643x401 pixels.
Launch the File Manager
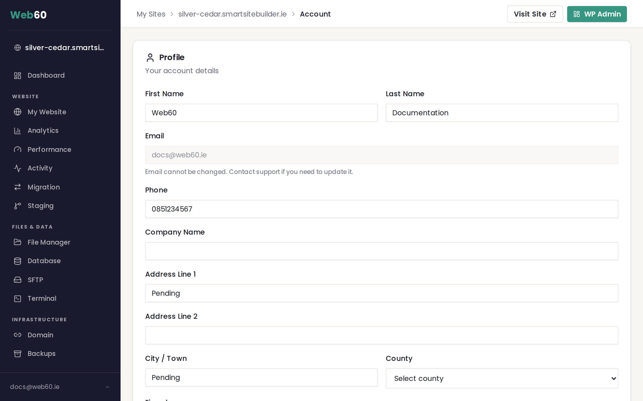[49, 242]
